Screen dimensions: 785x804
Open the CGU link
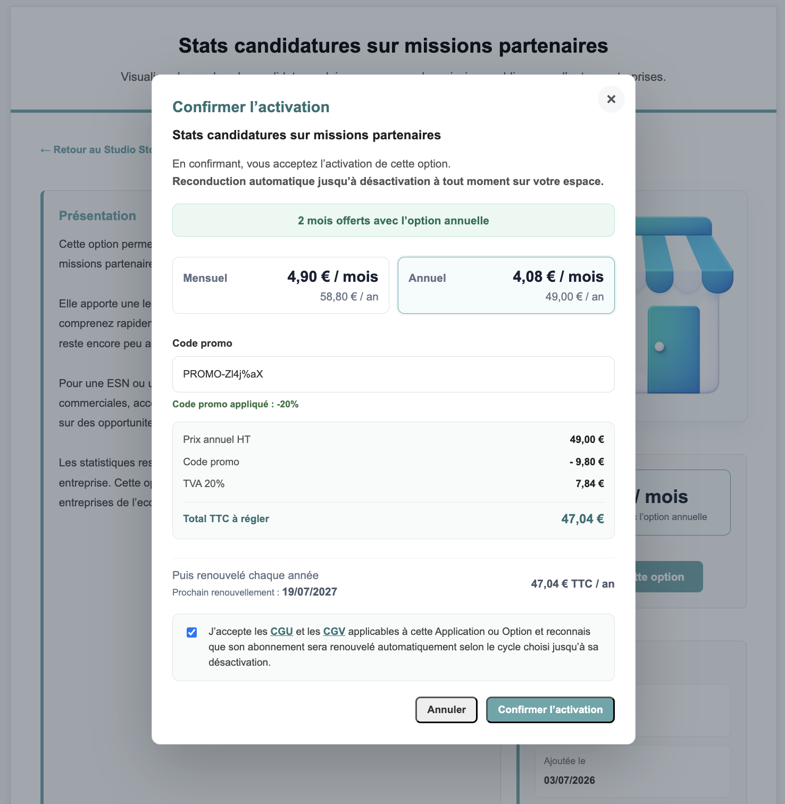(x=282, y=631)
